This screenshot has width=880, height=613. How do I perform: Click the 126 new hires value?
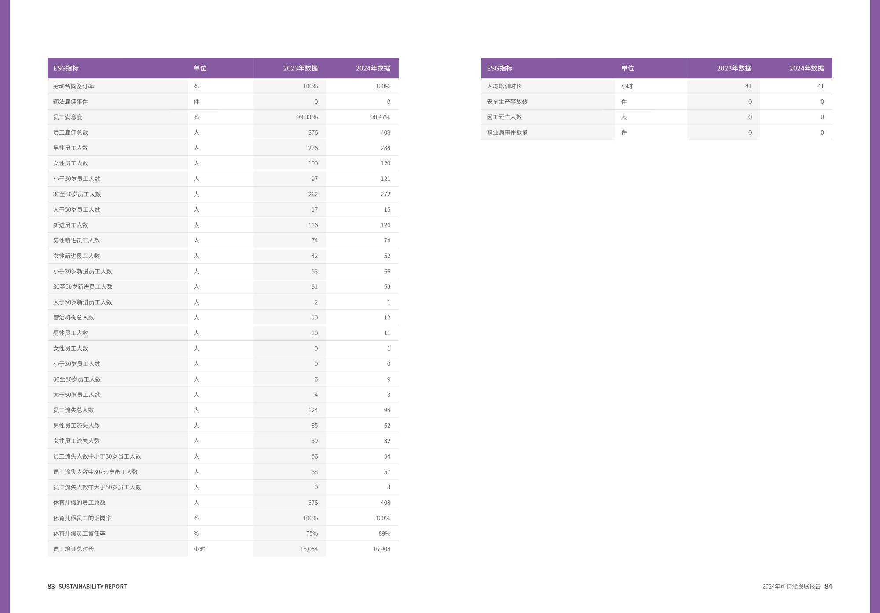(x=385, y=225)
